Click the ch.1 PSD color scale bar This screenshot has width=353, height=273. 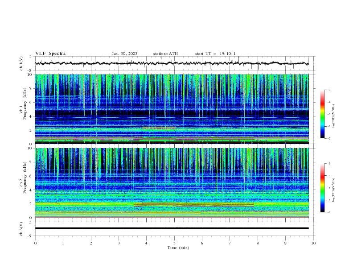pos(322,114)
